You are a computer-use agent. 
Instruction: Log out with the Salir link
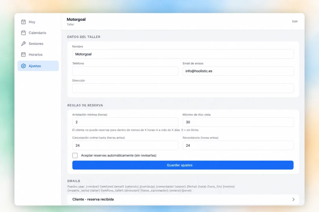tap(295, 21)
